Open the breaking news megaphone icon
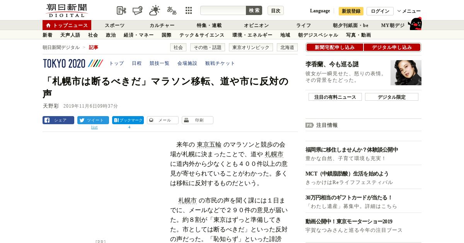 [138, 10]
